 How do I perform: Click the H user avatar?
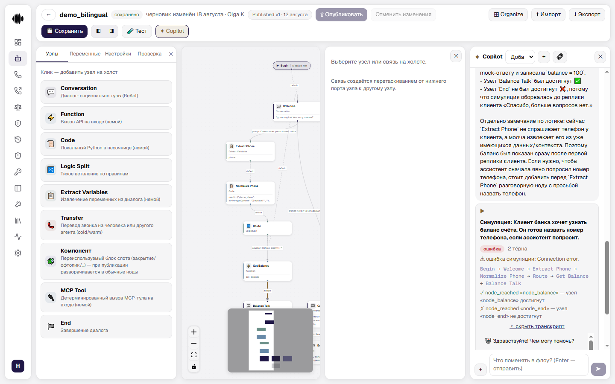tap(18, 366)
